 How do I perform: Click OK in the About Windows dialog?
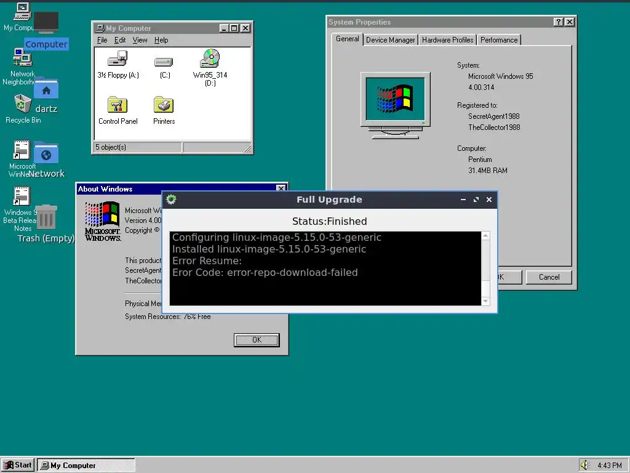pos(257,340)
